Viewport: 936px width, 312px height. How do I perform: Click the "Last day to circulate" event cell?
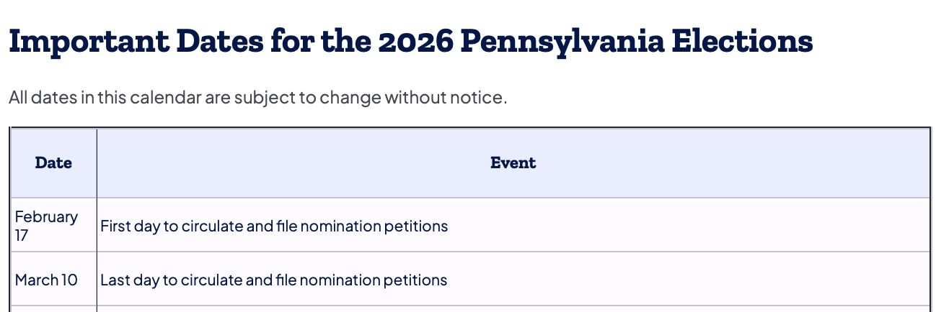(x=274, y=280)
